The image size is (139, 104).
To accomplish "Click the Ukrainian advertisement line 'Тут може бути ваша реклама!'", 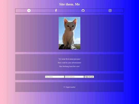I will point(69,59).
